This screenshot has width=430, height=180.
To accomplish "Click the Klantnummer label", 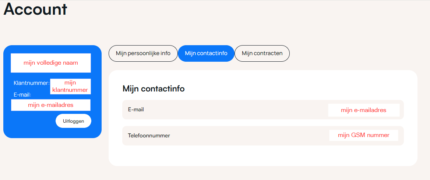I will coord(31,83).
